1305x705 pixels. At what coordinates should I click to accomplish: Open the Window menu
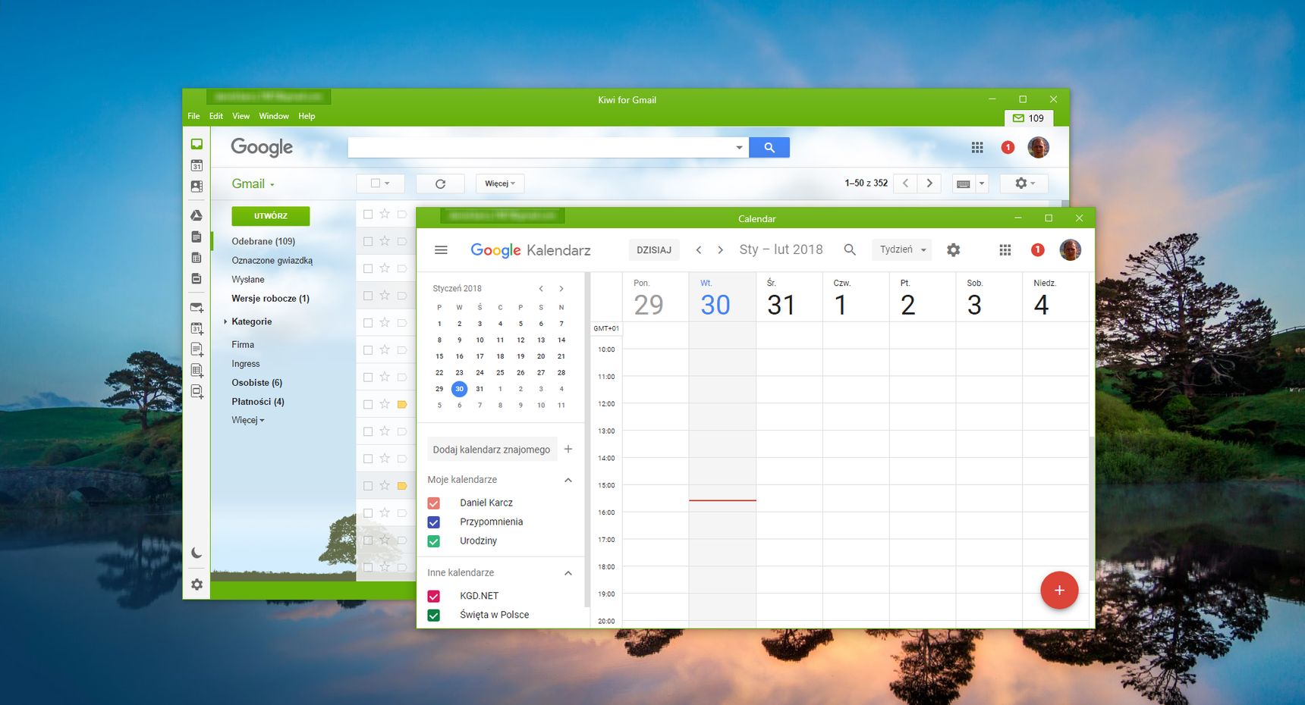(274, 116)
